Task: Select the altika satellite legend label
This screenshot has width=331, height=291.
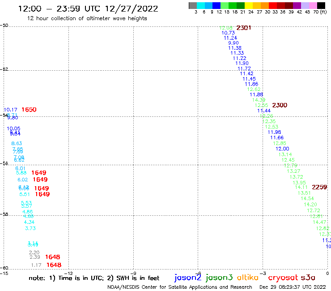Action: tap(248, 278)
